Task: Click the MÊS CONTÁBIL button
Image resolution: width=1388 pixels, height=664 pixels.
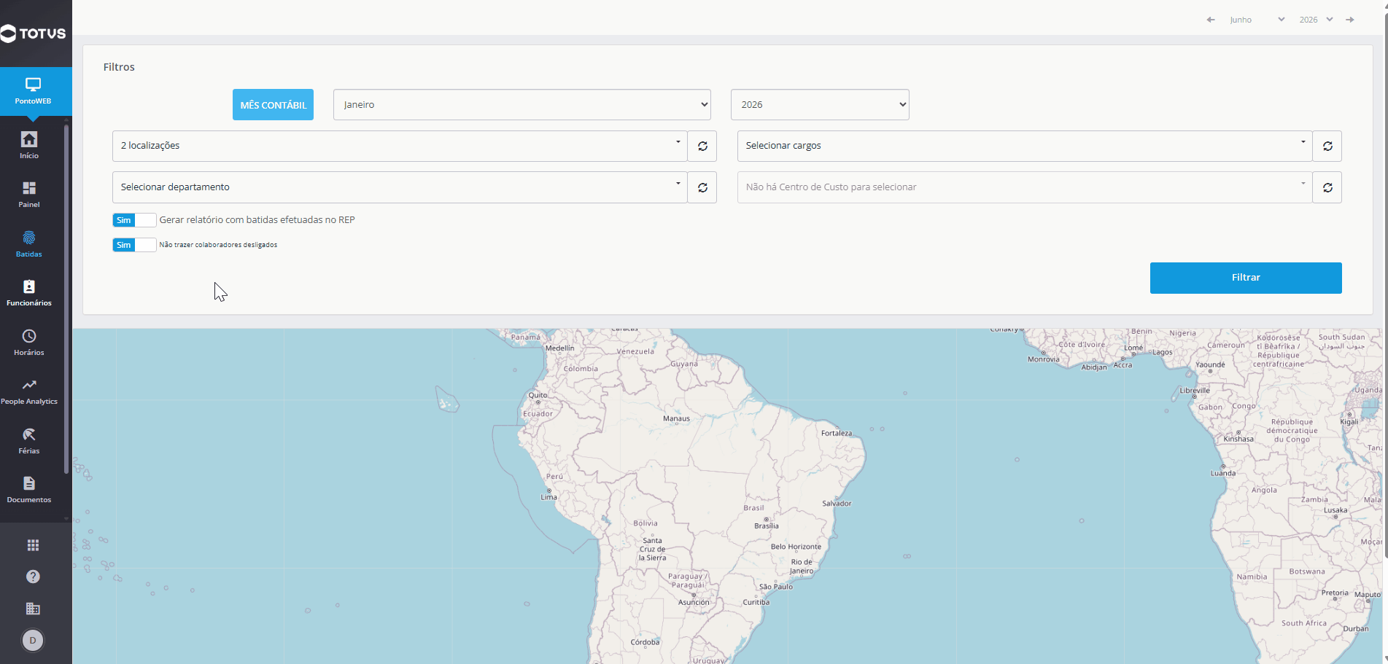Action: point(273,105)
